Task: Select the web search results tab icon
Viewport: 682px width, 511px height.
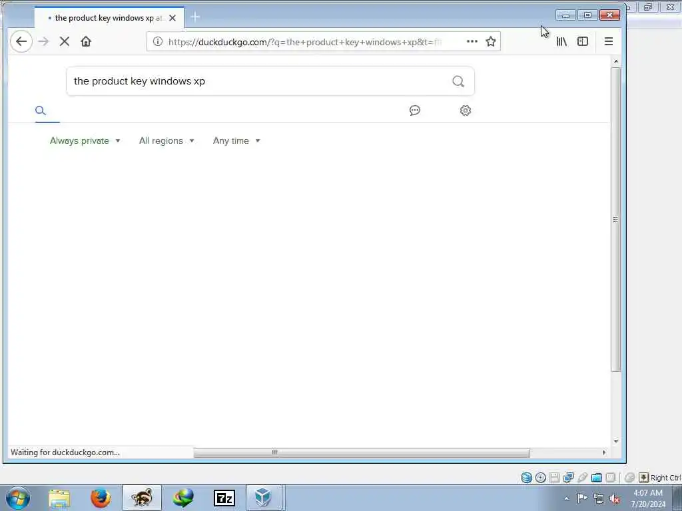Action: (41, 110)
